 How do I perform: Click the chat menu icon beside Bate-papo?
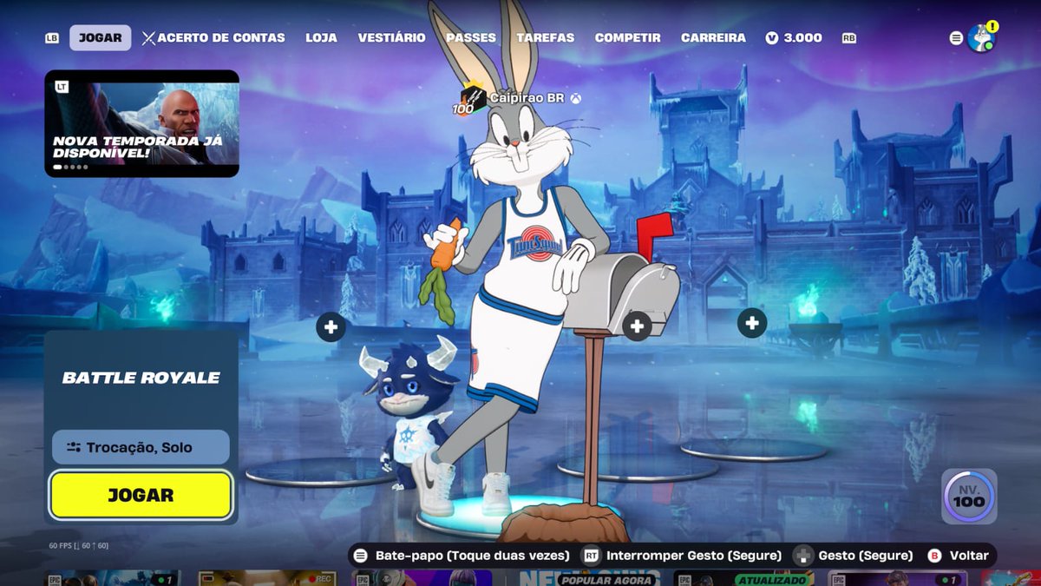pos(361,556)
